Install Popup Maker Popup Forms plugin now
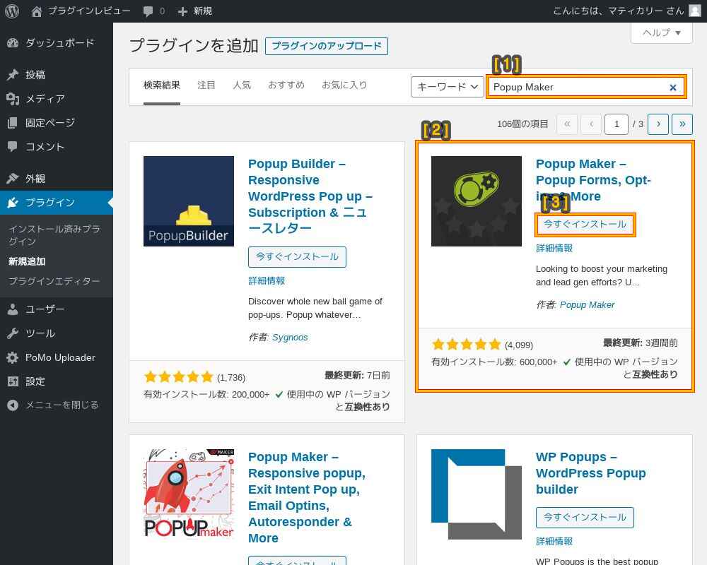The width and height of the screenshot is (707, 565). (x=585, y=225)
